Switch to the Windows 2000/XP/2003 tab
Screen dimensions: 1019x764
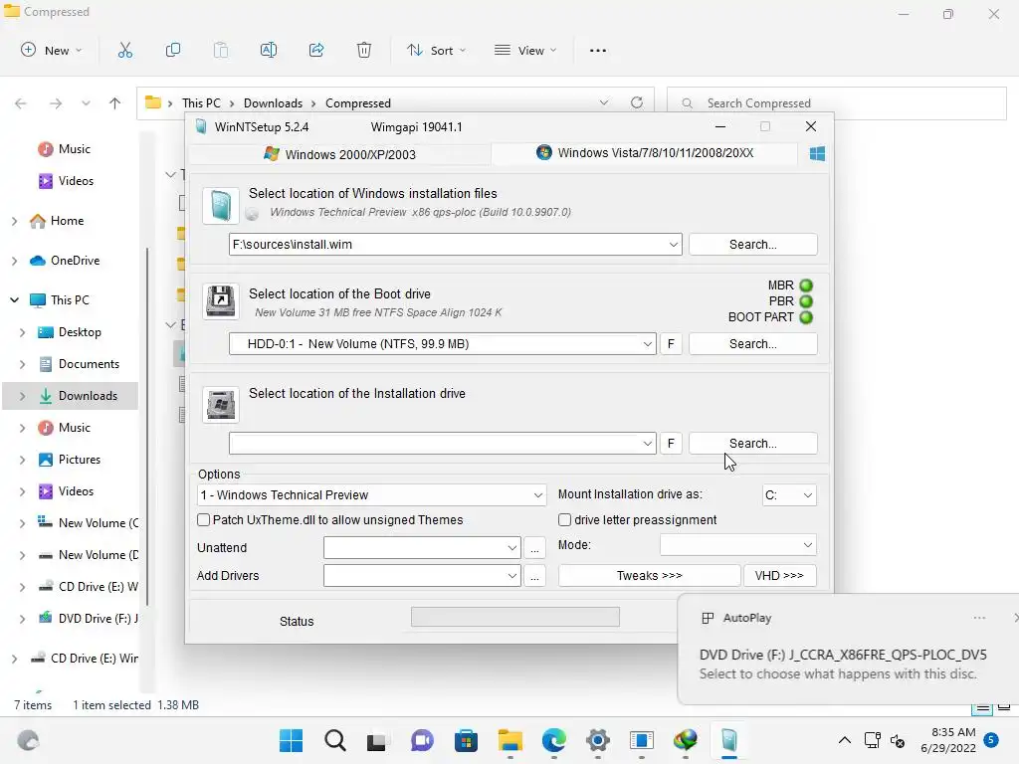pyautogui.click(x=339, y=154)
